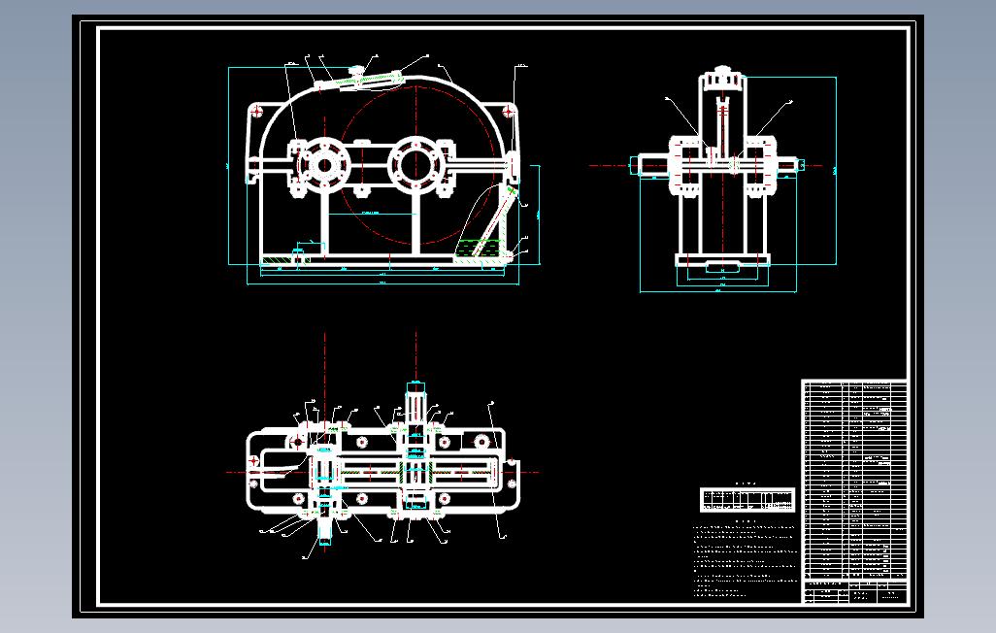Click the technical requirements notes block

pyautogui.click(x=746, y=558)
